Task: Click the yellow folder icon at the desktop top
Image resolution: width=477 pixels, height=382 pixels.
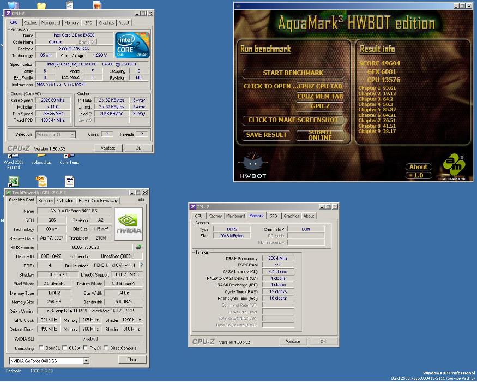Action: point(41,5)
